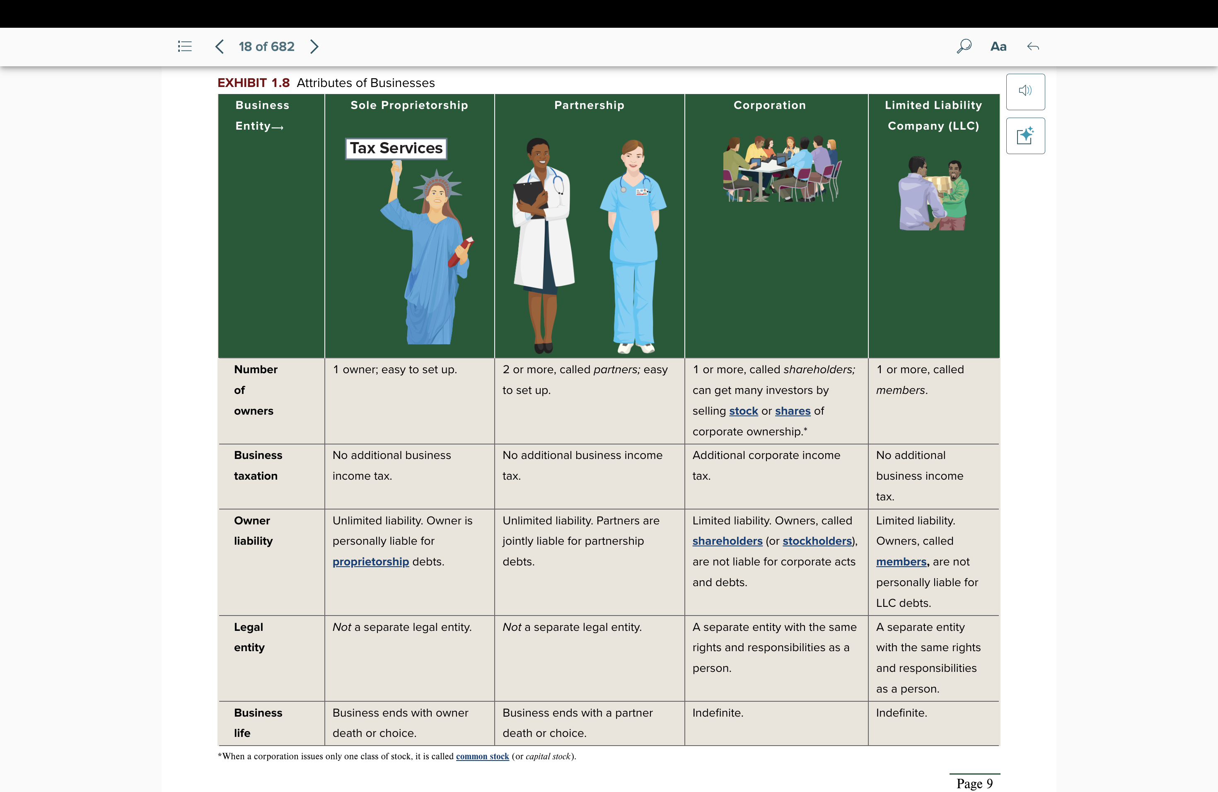Screen dimensions: 1218x792
Task: Open the 'members' glossary link
Action: tap(901, 562)
